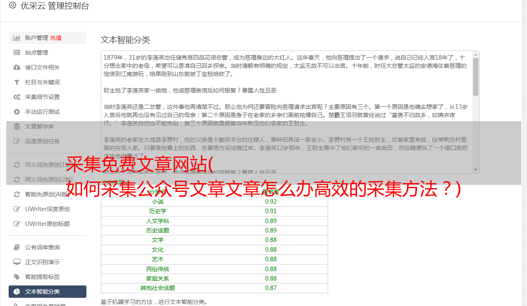The height and width of the screenshot is (306, 527).
Task: Click the play circle icon for 手动运行测试
Action: click(x=17, y=112)
